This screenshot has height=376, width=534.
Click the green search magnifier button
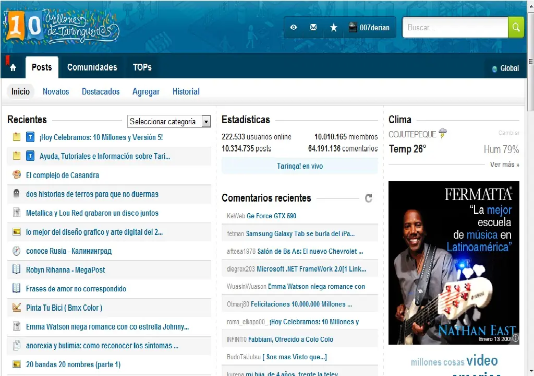pos(516,27)
